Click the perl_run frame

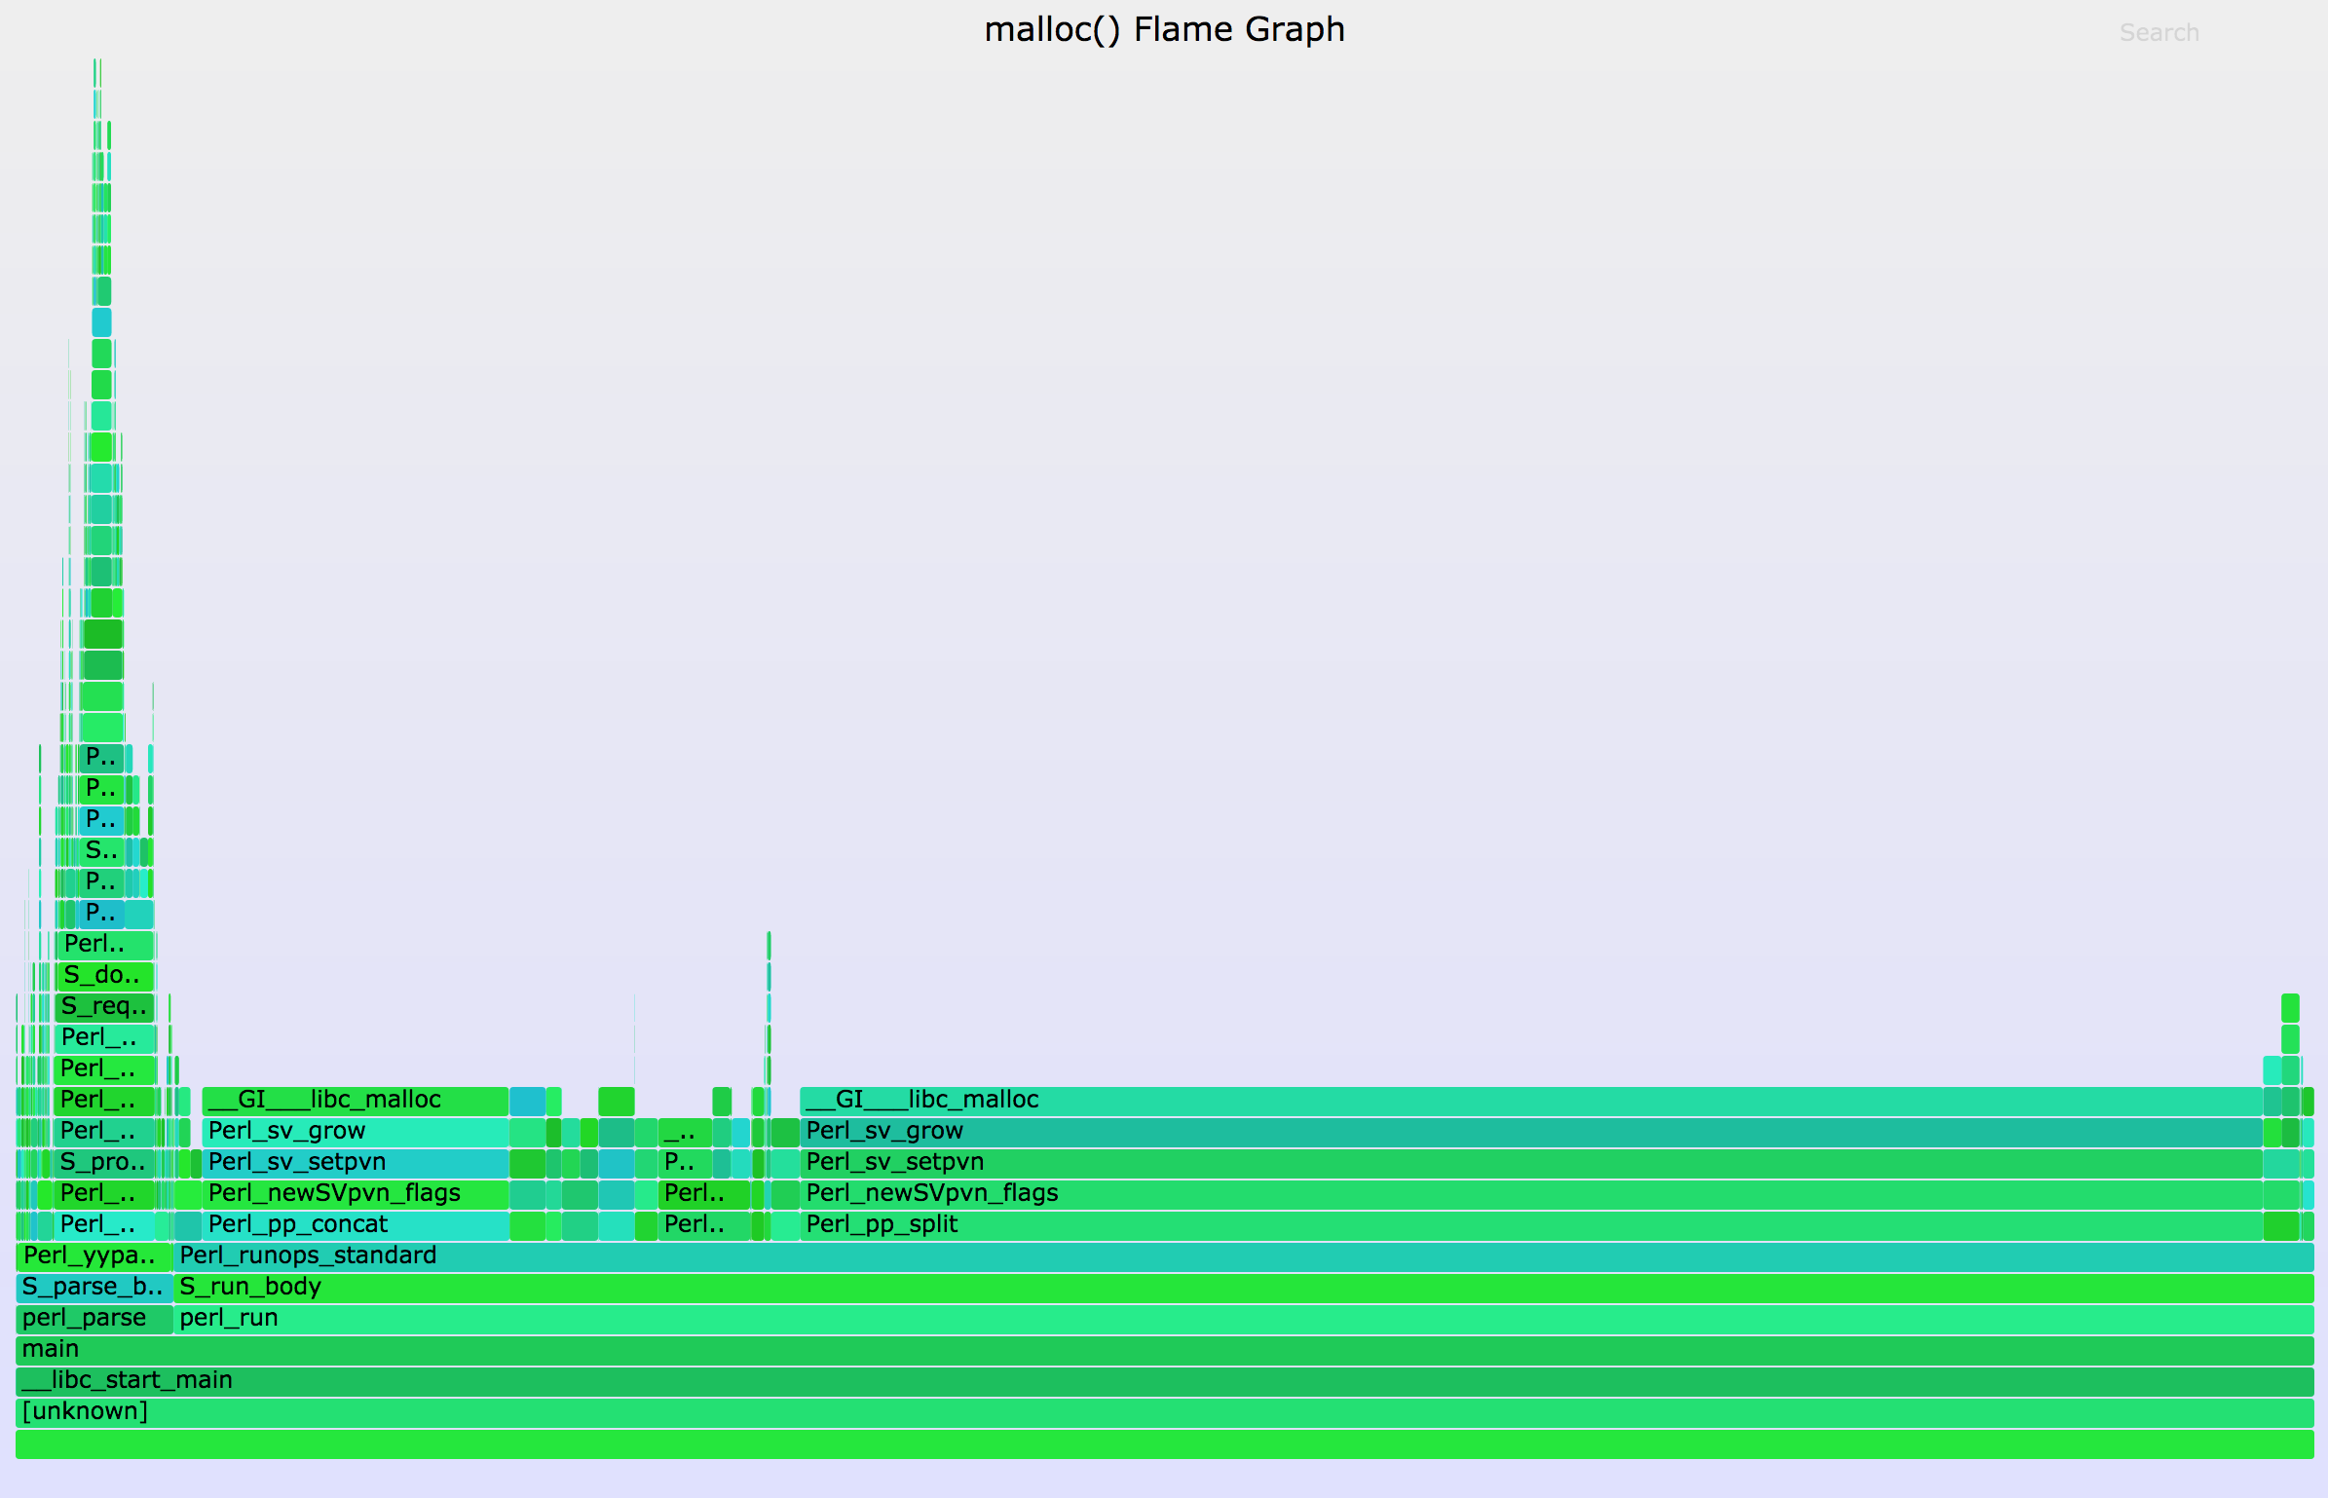point(1242,1319)
